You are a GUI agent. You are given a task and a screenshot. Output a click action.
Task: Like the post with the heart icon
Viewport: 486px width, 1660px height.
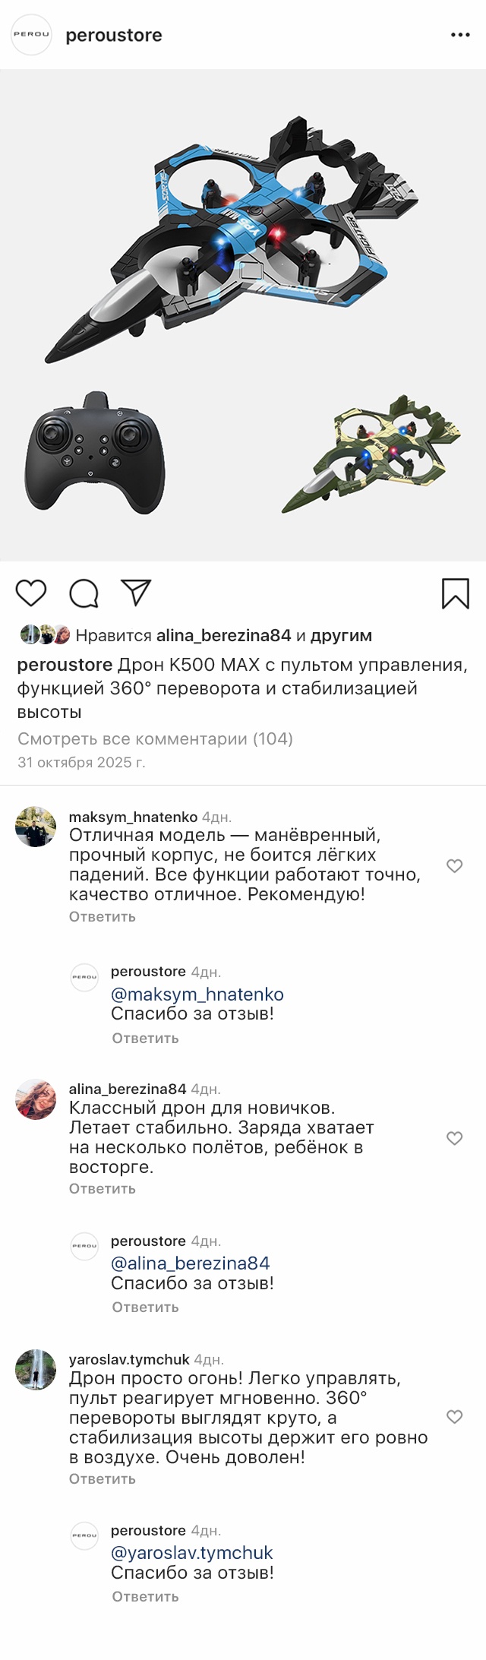pyautogui.click(x=31, y=593)
